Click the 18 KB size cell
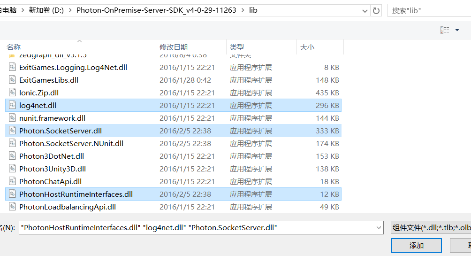 (329, 181)
